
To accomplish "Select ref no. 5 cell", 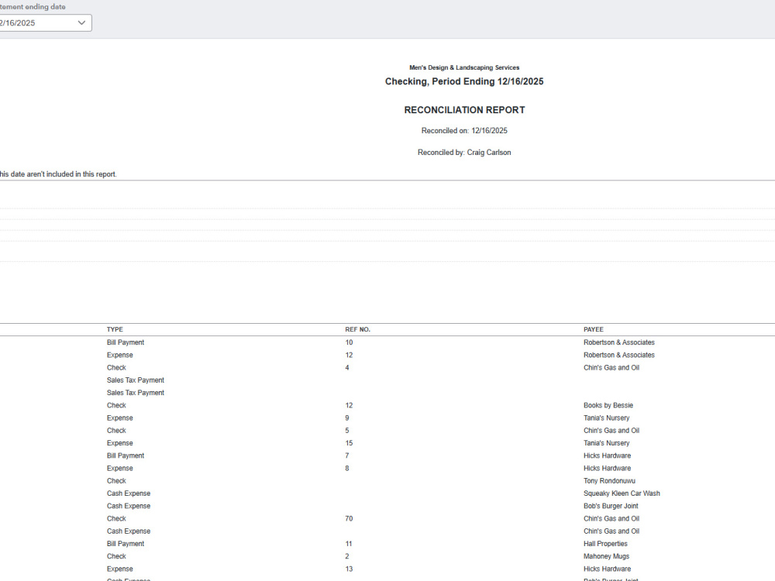I will (347, 430).
